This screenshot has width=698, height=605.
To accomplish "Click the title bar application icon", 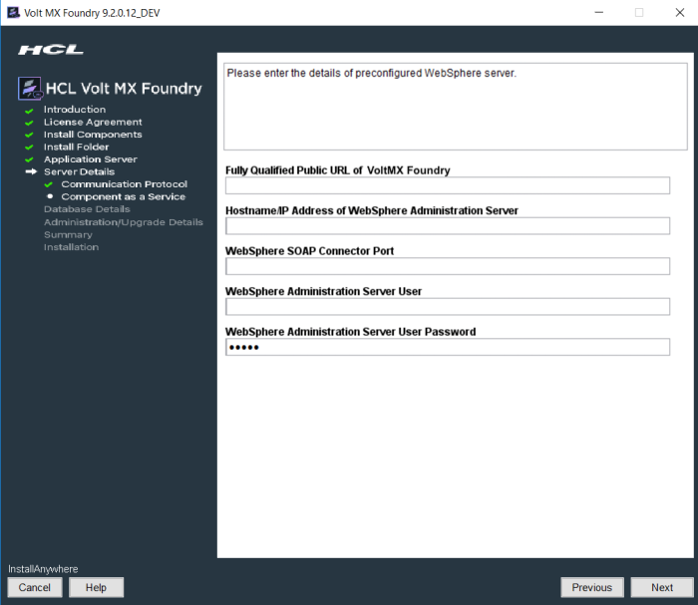I will pyautogui.click(x=13, y=12).
